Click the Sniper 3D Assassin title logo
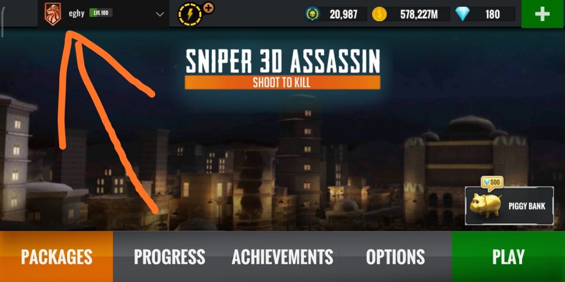 pyautogui.click(x=282, y=68)
